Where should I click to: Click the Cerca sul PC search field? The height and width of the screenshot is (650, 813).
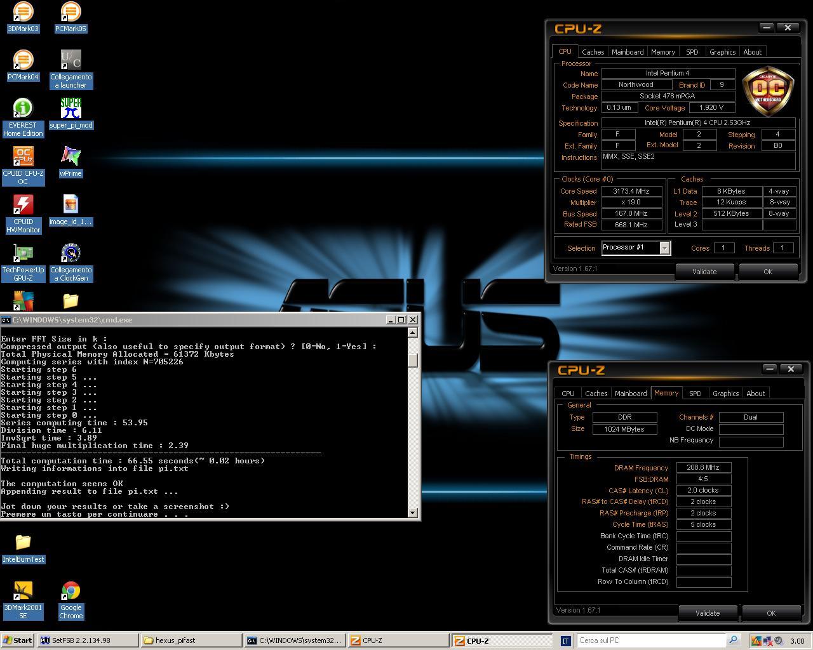pyautogui.click(x=651, y=640)
